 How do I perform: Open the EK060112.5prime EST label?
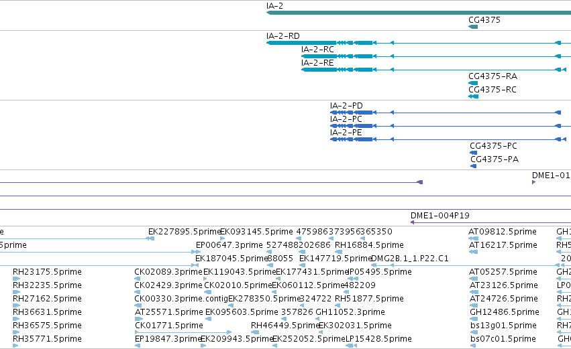coord(308,285)
